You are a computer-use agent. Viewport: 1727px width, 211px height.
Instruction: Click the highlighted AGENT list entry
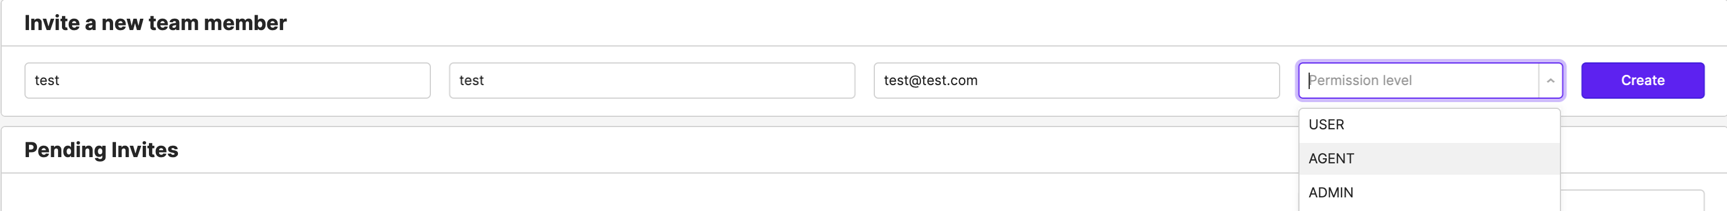[x=1429, y=159]
